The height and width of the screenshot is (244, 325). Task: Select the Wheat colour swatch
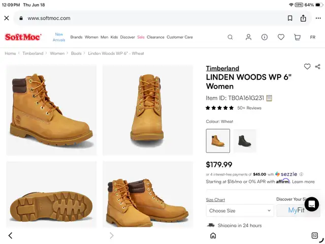point(218,141)
